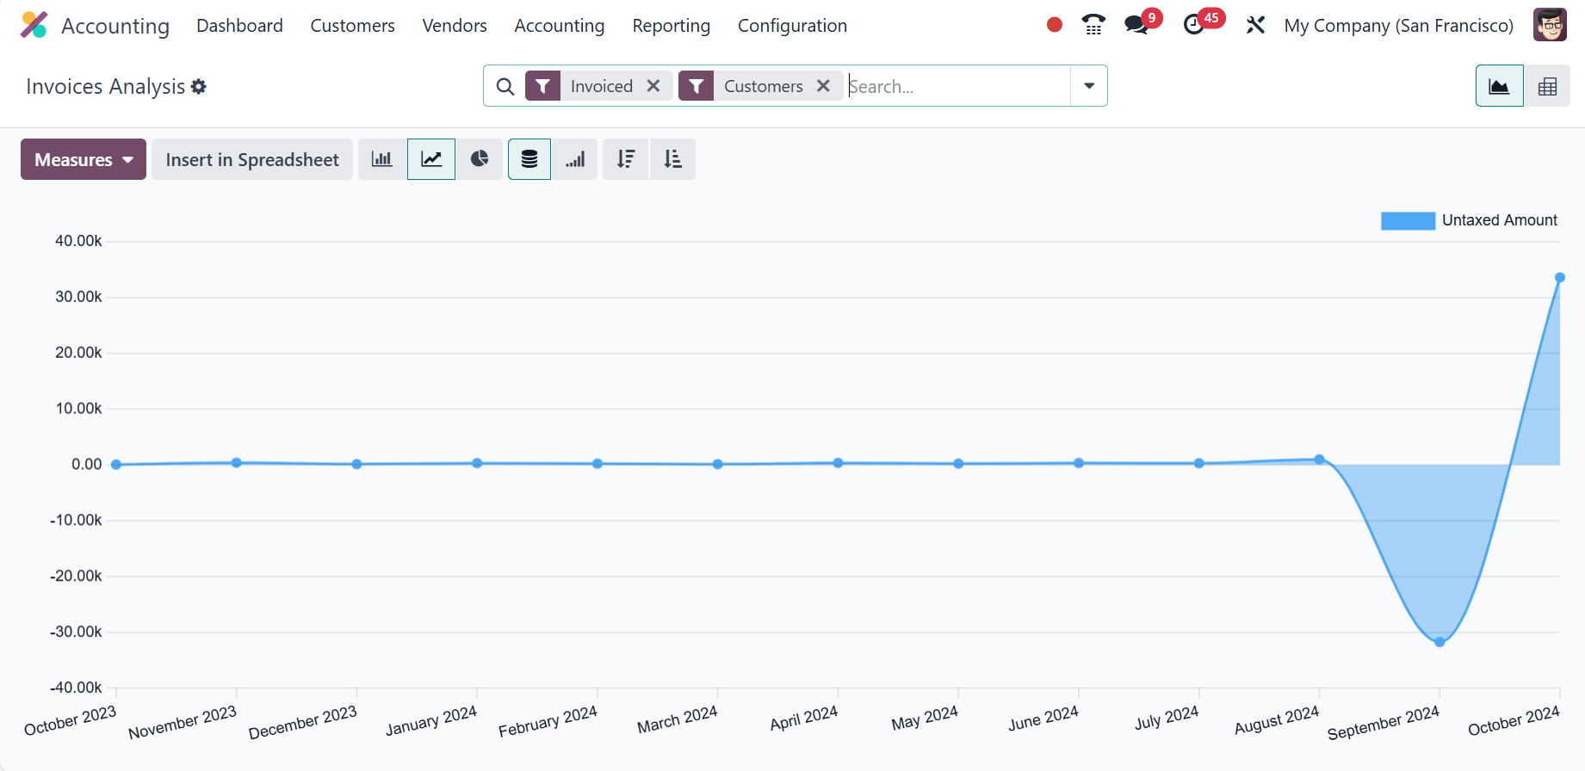Open the VoIP phone icon

tap(1093, 25)
